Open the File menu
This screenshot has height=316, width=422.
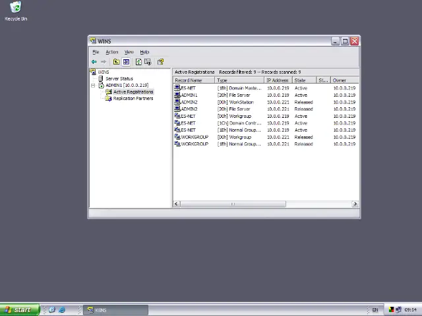click(96, 52)
